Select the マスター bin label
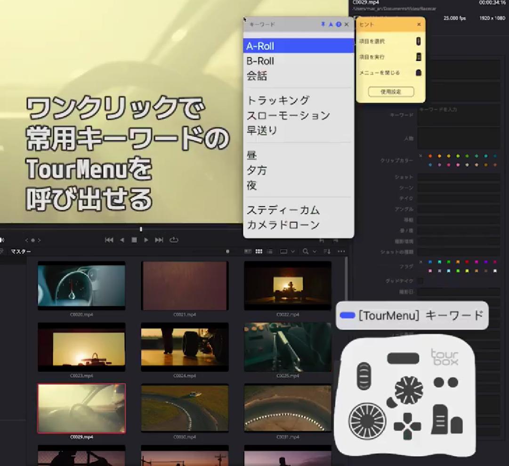Image resolution: width=509 pixels, height=466 pixels. tap(21, 251)
